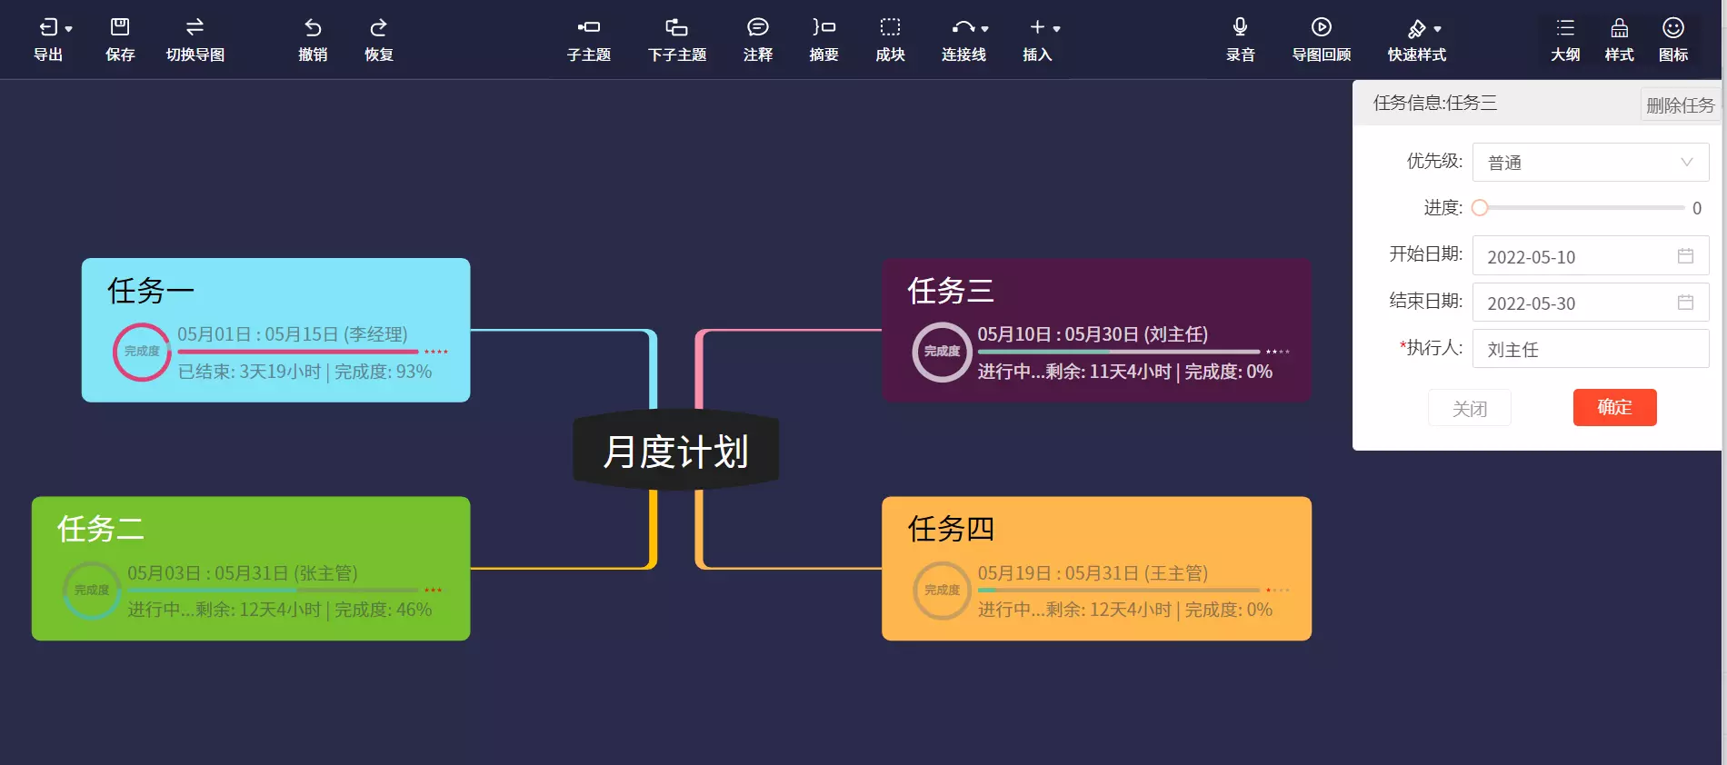The height and width of the screenshot is (765, 1727).
Task: Switch map layout via 切换导图
Action: (195, 28)
